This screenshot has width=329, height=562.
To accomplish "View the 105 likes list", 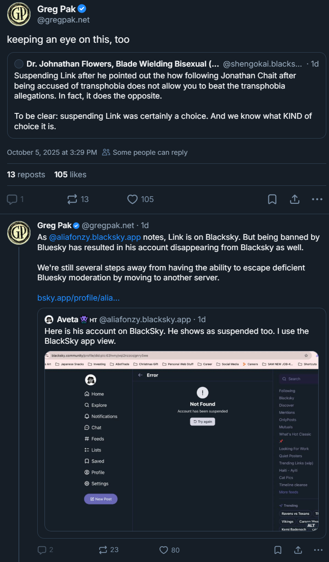I will coord(70,175).
